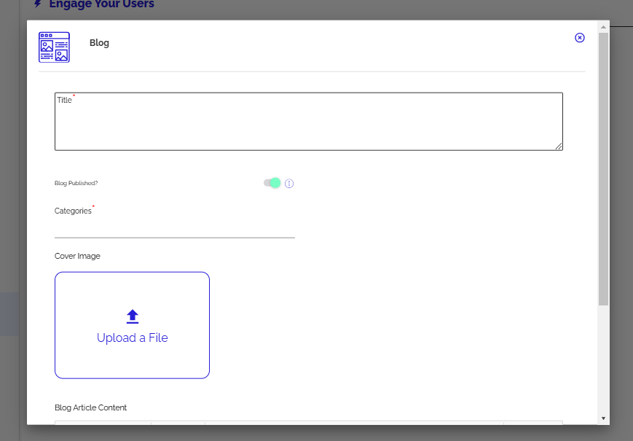
Task: Click the scrollbar up arrow
Action: pyautogui.click(x=603, y=27)
